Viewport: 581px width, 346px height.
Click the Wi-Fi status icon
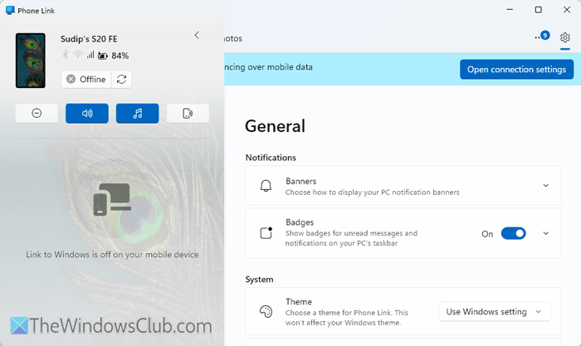(x=78, y=55)
